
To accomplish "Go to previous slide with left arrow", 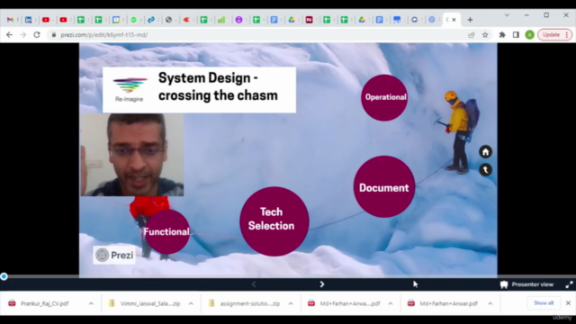I will coord(254,284).
